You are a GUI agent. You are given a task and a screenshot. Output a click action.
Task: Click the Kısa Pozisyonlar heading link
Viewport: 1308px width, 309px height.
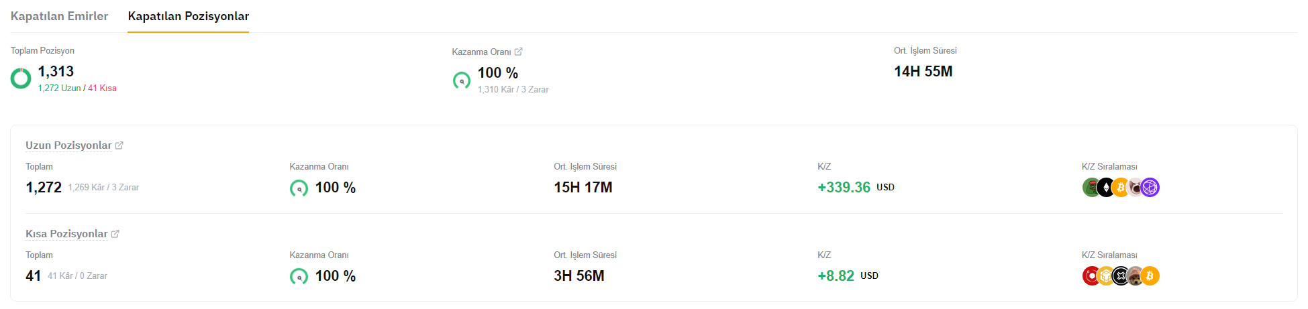pyautogui.click(x=66, y=234)
